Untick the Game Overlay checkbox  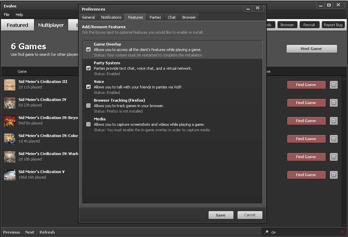coord(88,49)
